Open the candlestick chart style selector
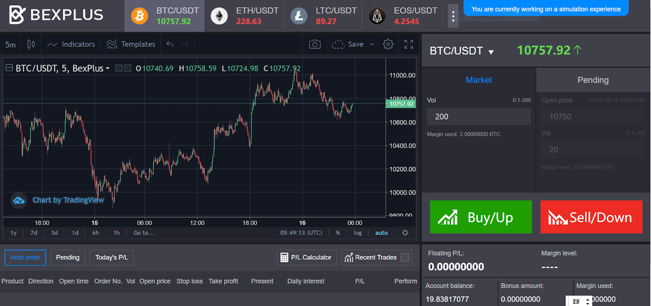This screenshot has height=306, width=651. click(x=31, y=44)
